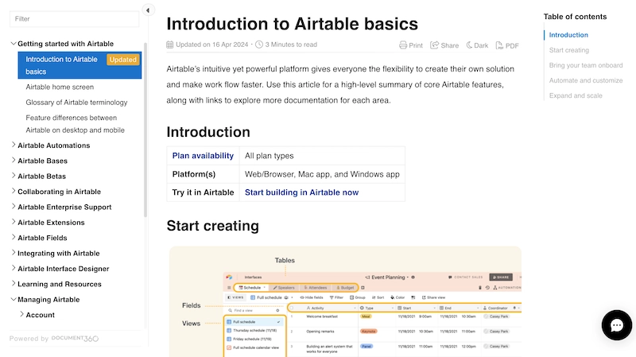Expand Airtable Enterprise Support category
The image size is (636, 357).
tap(14, 207)
